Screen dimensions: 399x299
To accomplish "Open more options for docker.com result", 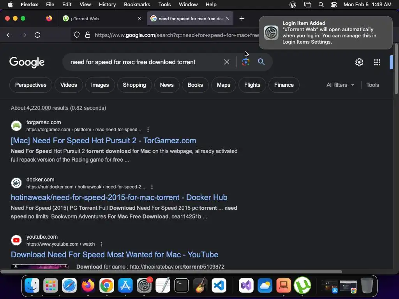I will pyautogui.click(x=152, y=187).
